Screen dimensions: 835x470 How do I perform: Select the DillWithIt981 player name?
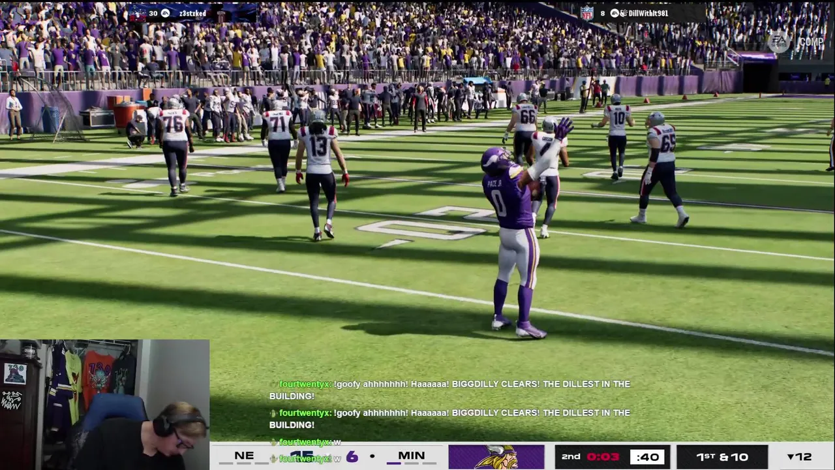point(648,13)
